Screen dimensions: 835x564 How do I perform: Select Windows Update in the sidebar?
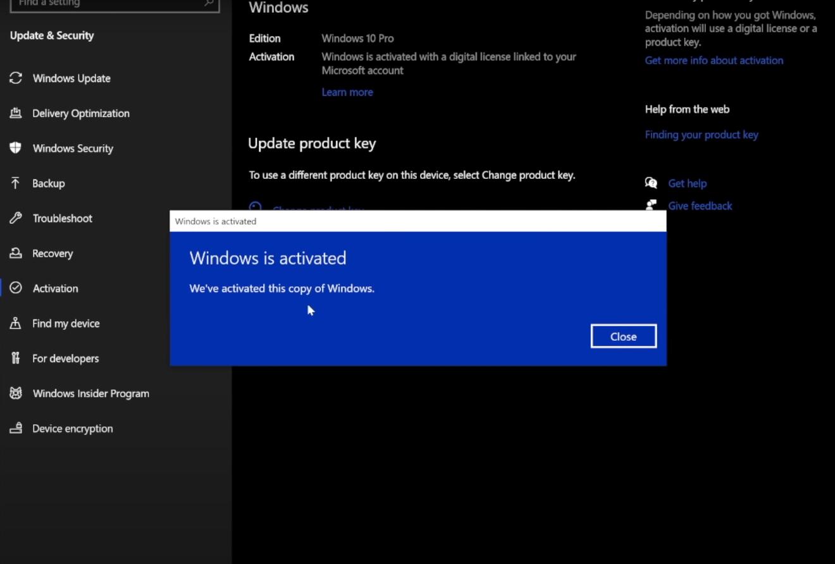[x=71, y=78]
